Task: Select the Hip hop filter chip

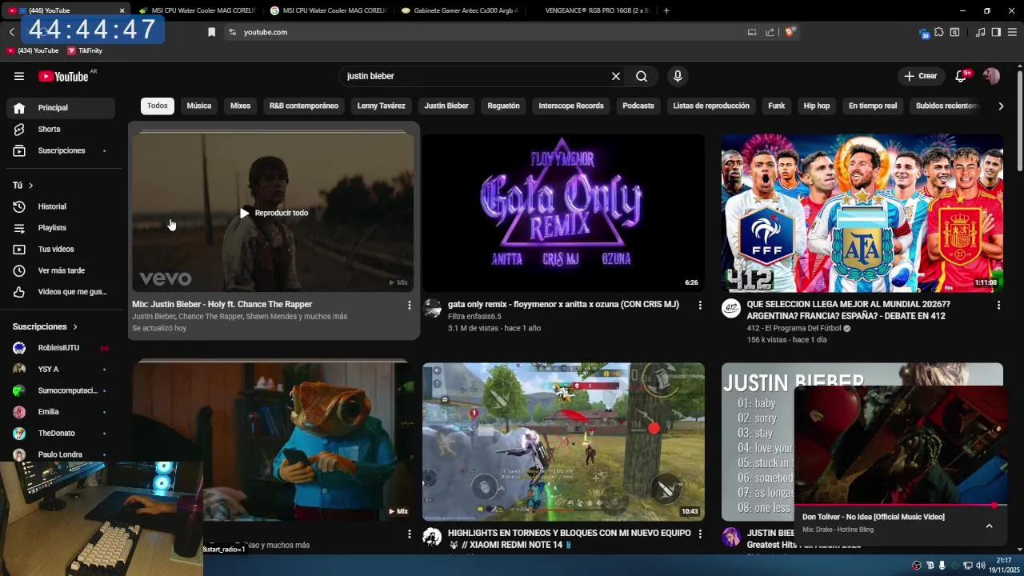Action: [x=817, y=106]
